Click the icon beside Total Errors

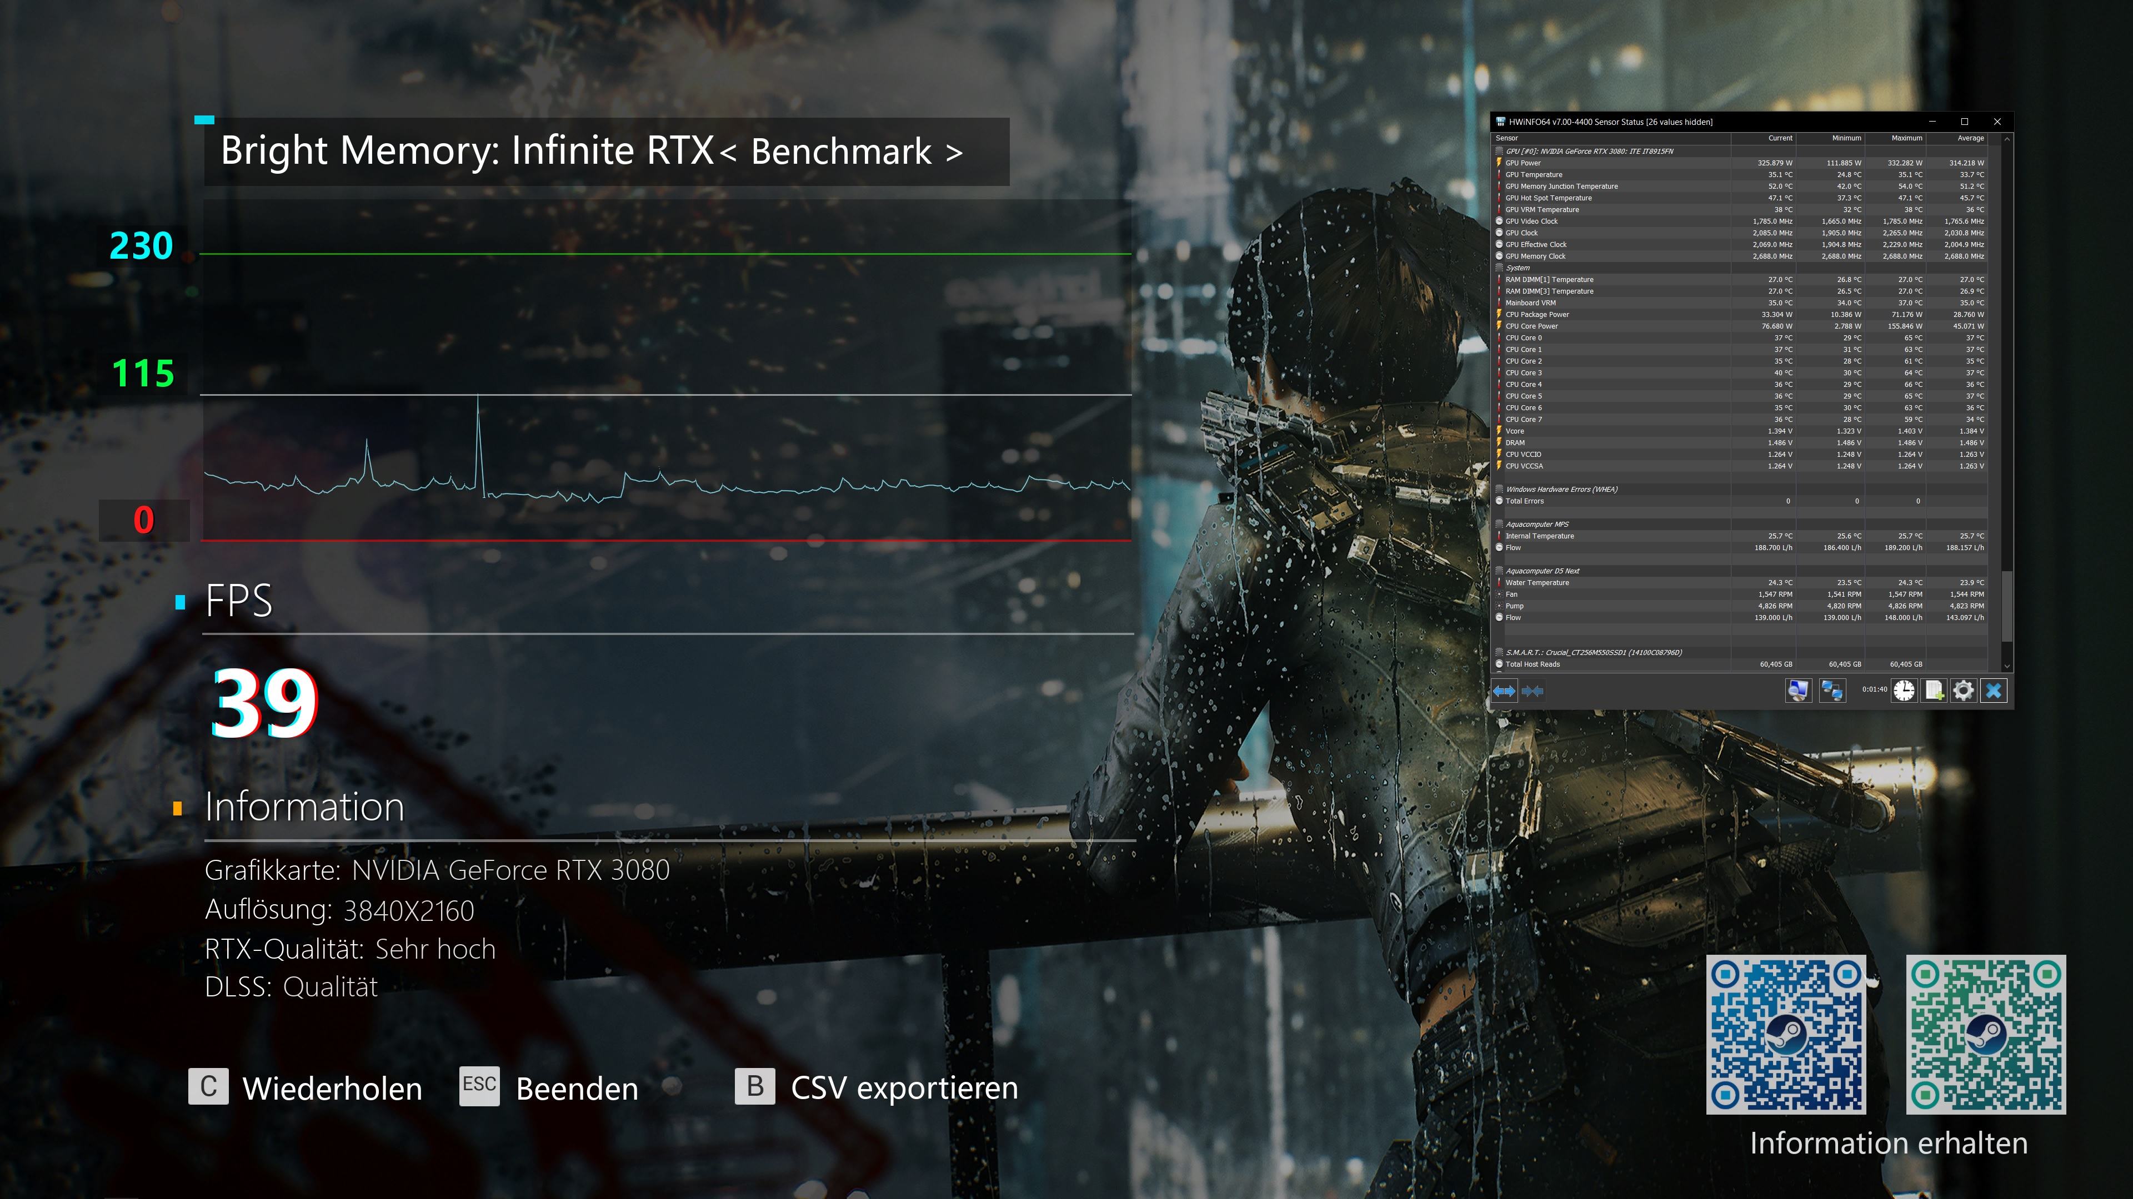[x=1500, y=501]
